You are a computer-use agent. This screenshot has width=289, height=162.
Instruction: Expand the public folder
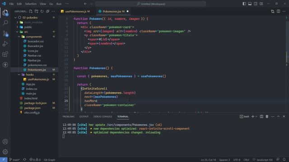[x=17, y=27]
